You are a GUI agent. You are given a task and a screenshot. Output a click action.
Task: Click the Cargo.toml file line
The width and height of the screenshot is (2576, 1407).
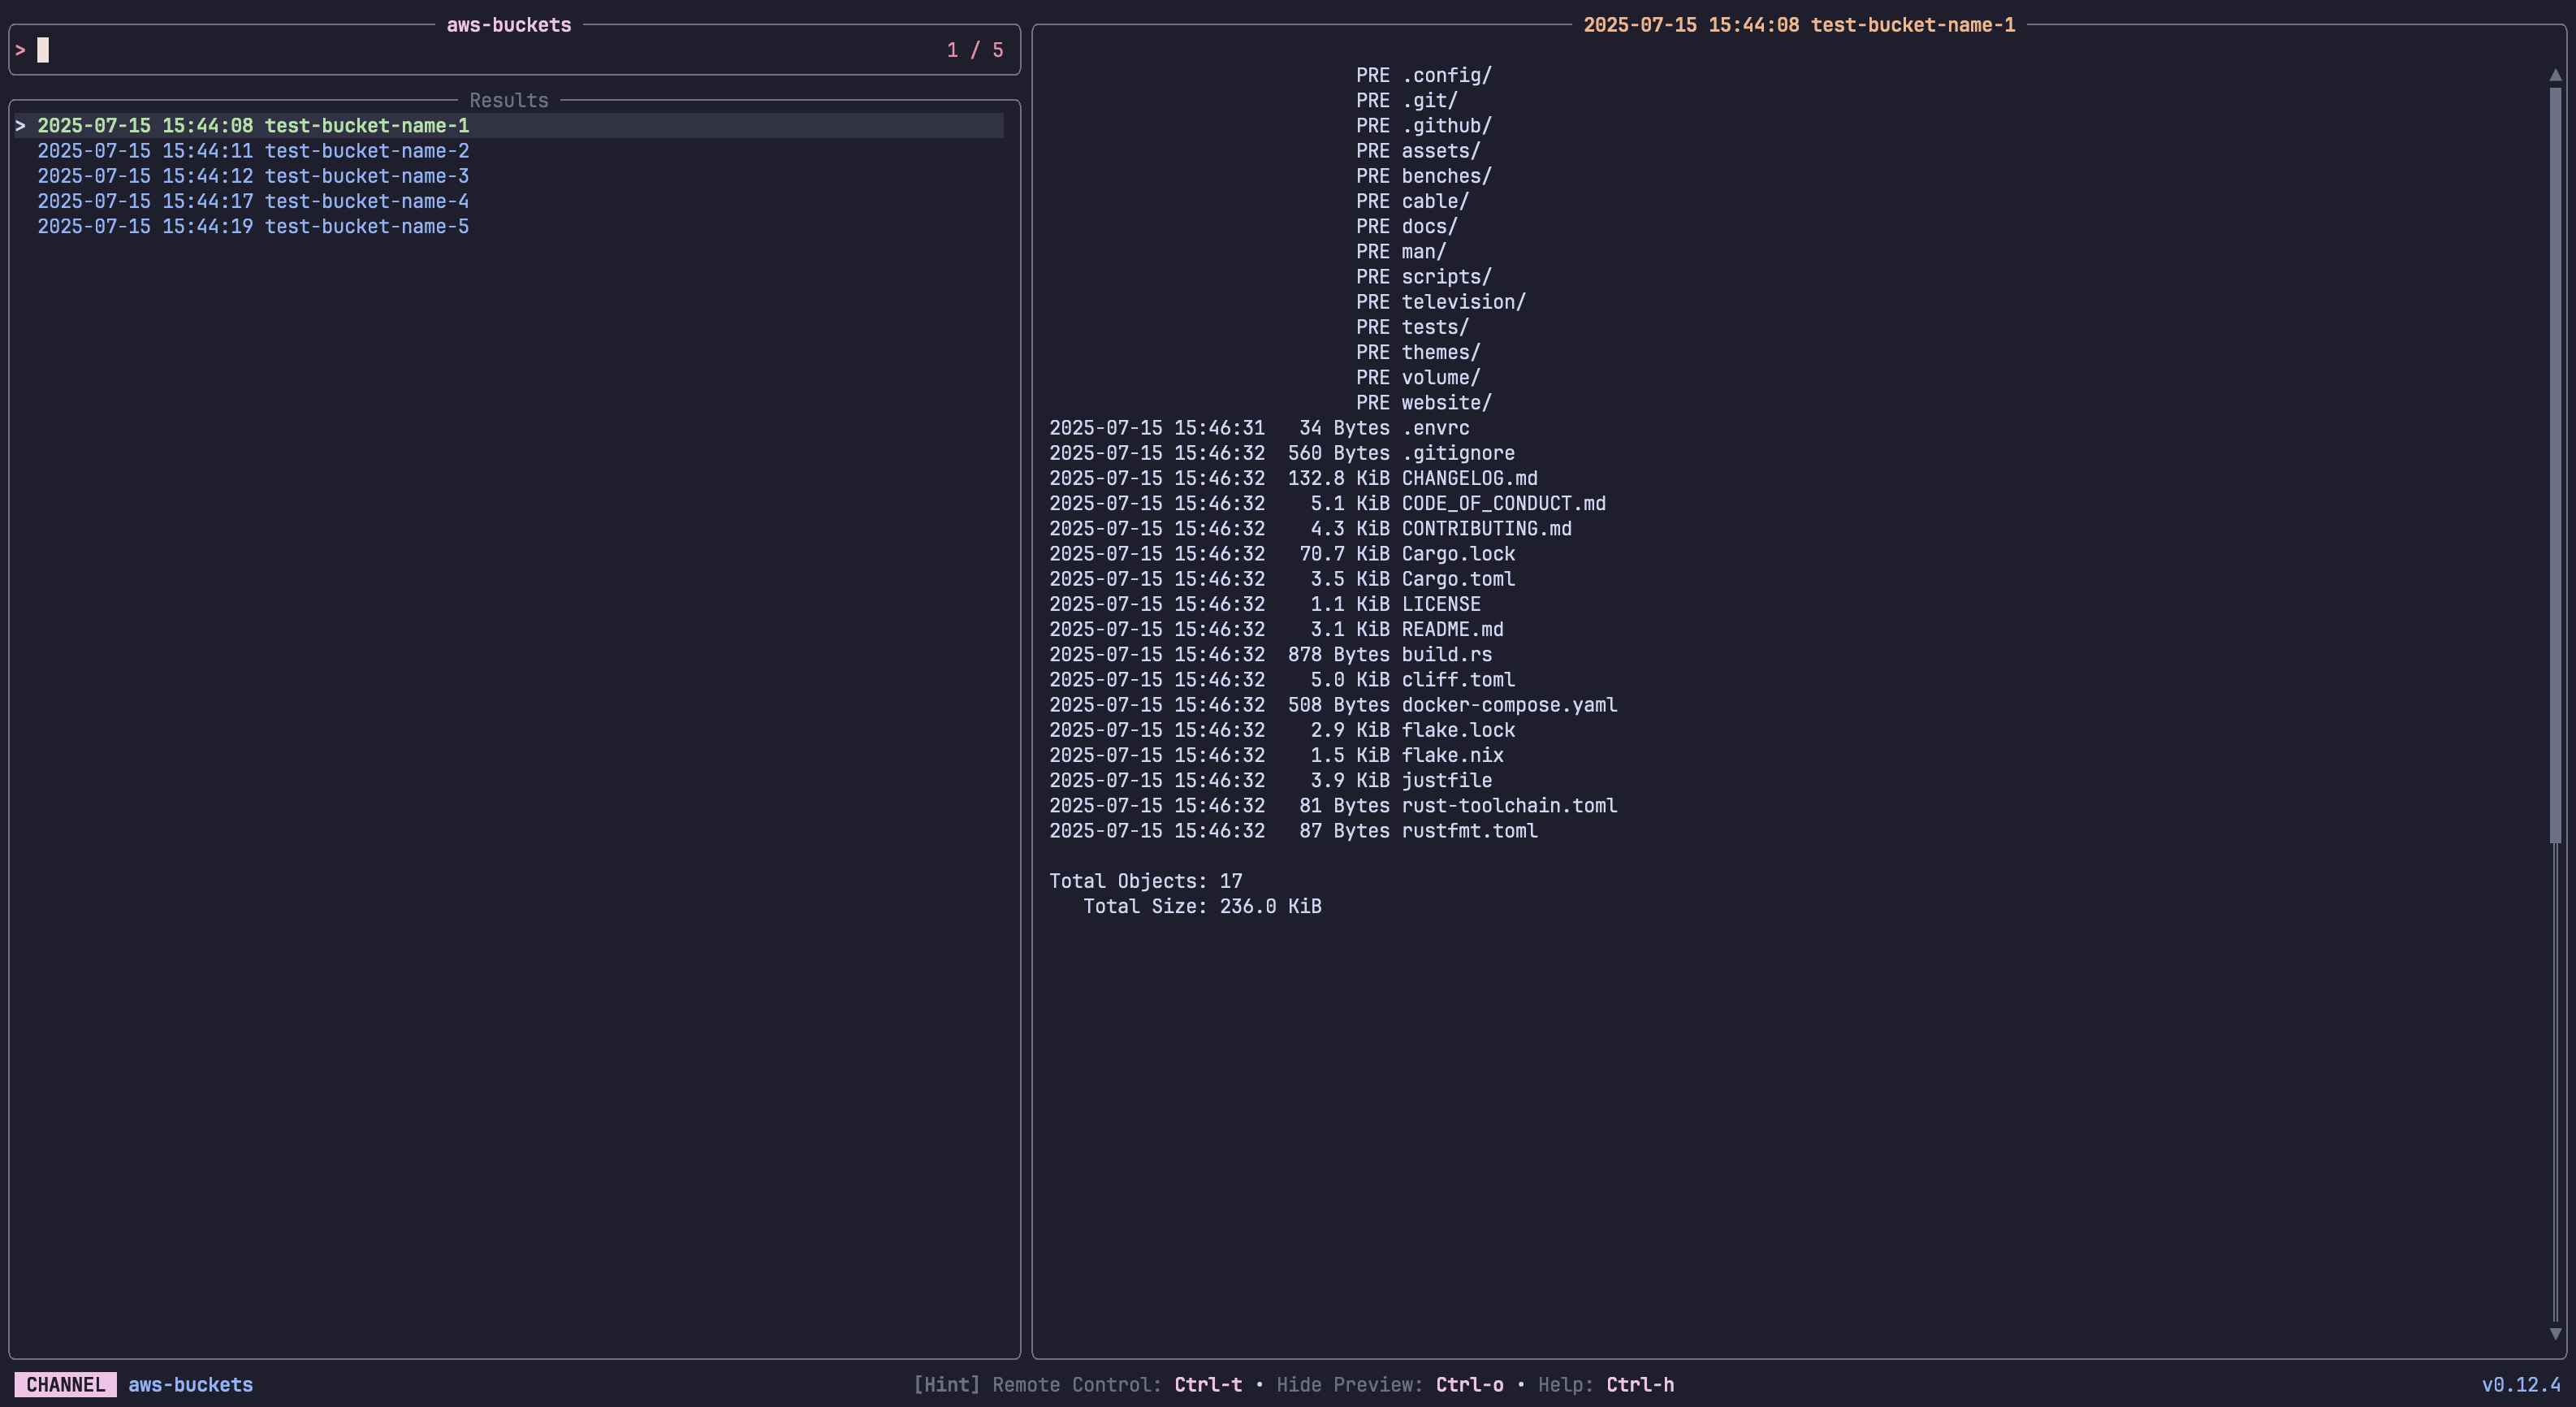click(1282, 579)
